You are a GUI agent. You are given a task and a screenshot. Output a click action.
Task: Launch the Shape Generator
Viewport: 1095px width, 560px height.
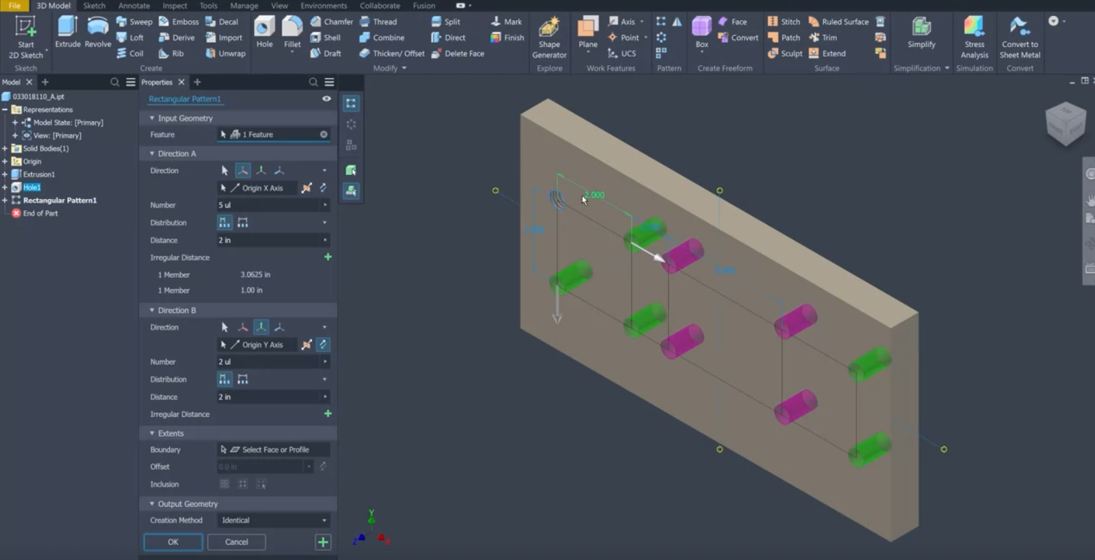coord(549,37)
